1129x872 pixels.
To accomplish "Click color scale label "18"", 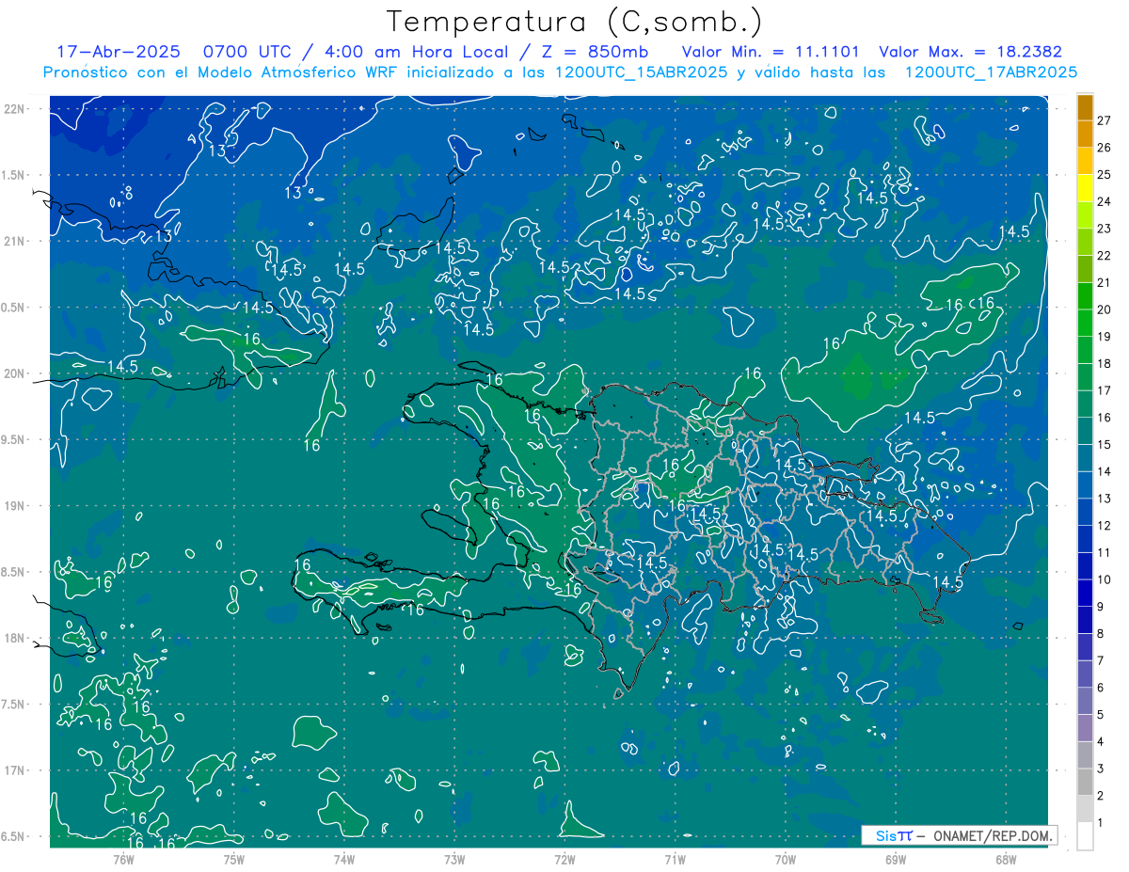I will (x=1105, y=364).
